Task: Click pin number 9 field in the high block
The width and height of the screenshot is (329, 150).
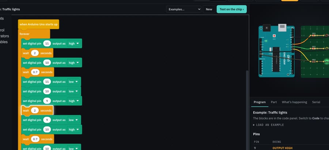Action: click(x=47, y=101)
